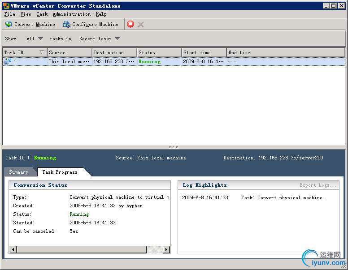
Task: Click log timestamp '2009-6-8 16:41:33' in Log Highlights
Action: (205, 197)
